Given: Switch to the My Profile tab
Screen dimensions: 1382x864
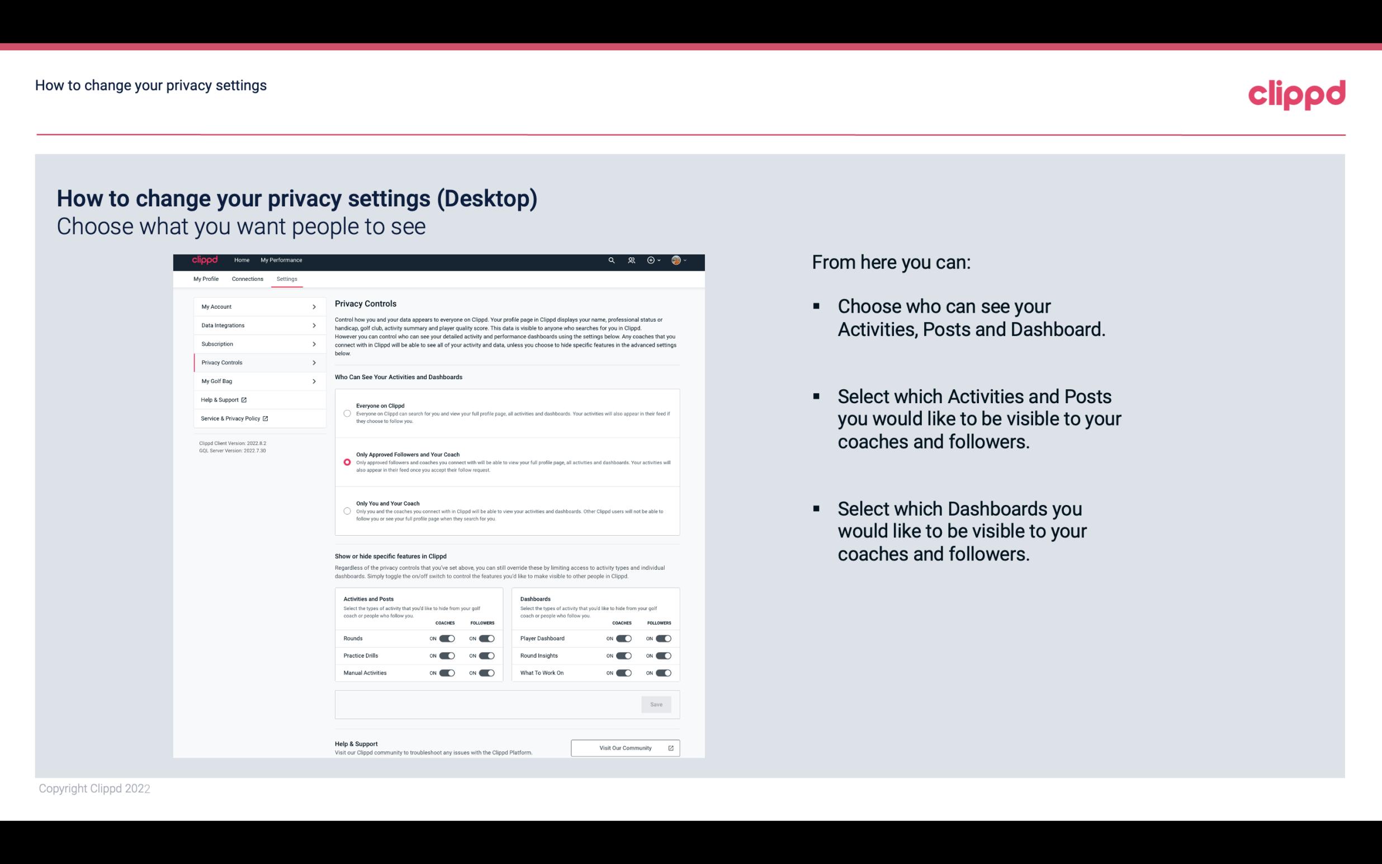Looking at the screenshot, I should pos(206,278).
